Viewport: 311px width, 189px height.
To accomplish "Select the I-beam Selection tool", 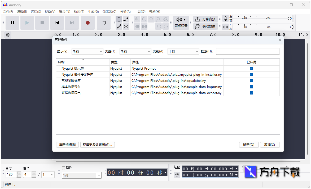I will 119,19.
